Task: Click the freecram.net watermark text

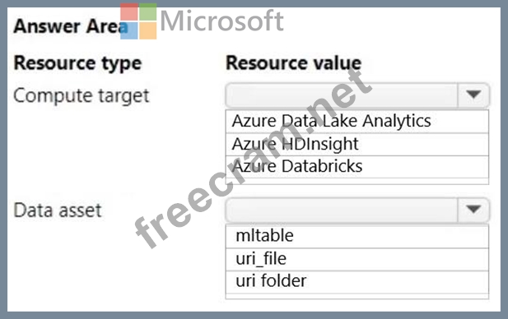Action: click(253, 159)
